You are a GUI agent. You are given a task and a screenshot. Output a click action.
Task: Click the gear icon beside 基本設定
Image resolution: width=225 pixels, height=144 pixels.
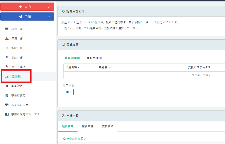click(7, 86)
